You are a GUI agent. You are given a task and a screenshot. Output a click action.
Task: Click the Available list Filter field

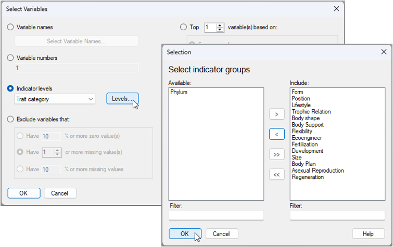(216, 215)
